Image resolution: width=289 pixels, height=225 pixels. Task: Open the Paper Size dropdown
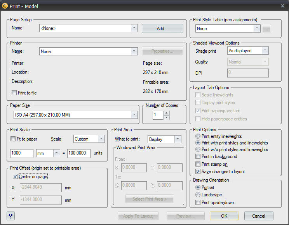pyautogui.click(x=134, y=115)
